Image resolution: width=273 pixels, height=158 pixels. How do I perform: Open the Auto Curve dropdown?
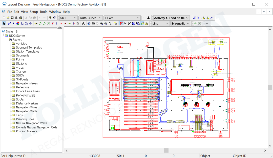(90, 18)
